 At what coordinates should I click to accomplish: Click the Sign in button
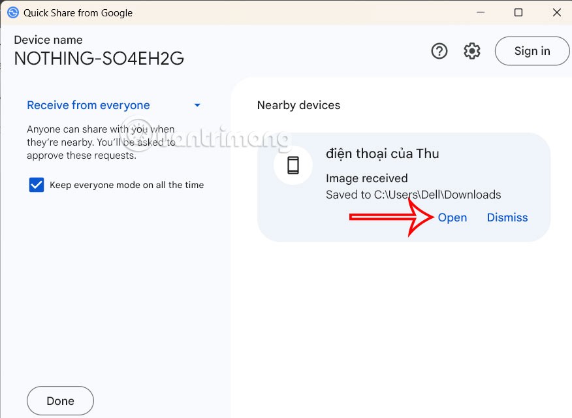point(532,51)
